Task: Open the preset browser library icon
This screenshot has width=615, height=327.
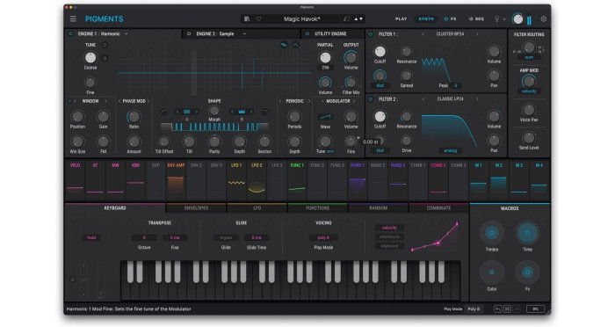Action: click(247, 18)
